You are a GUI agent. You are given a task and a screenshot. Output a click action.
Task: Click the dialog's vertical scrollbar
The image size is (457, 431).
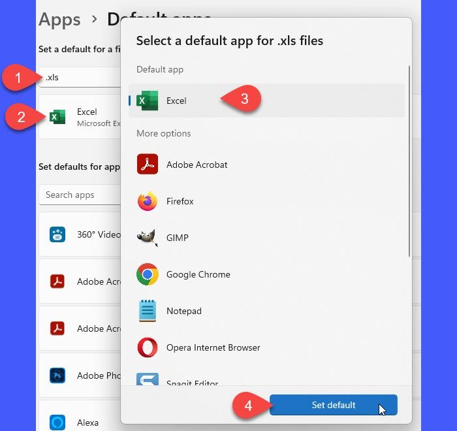pyautogui.click(x=409, y=161)
